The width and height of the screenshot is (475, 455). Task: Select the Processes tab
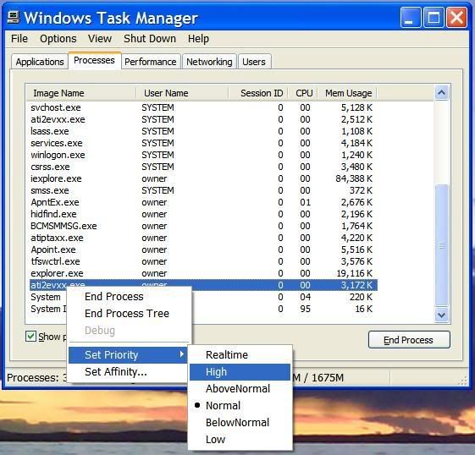click(x=94, y=61)
